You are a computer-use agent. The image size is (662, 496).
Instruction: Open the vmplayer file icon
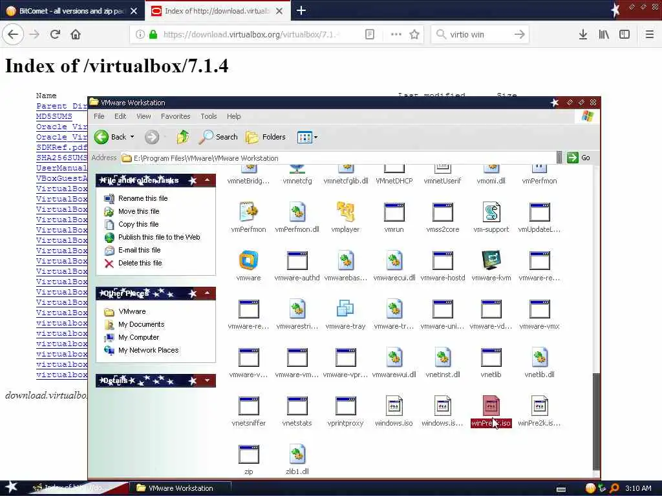tap(345, 212)
